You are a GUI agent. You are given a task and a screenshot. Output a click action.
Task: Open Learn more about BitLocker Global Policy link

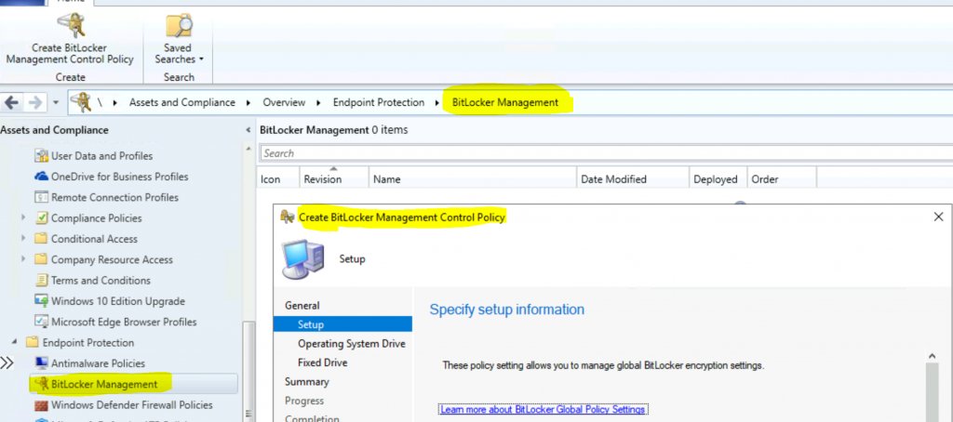[543, 409]
